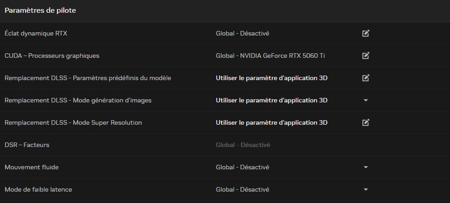This screenshot has width=450, height=203.
Task: Select 'Remplacement DLSS - Mode génération d'images' label
Action: tap(78, 100)
